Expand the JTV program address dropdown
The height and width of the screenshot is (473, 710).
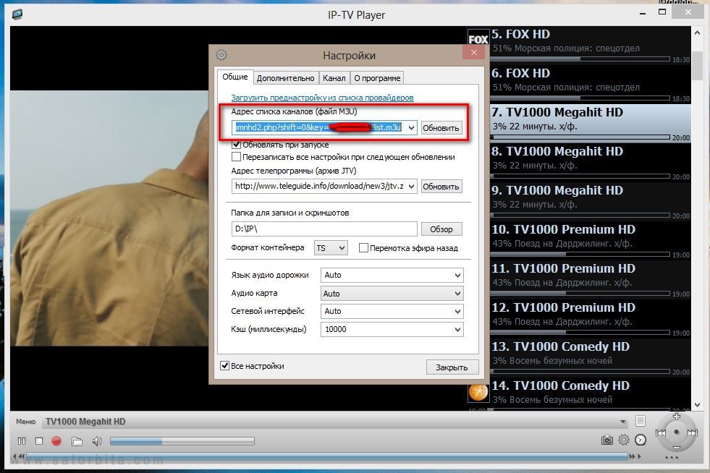pos(411,186)
